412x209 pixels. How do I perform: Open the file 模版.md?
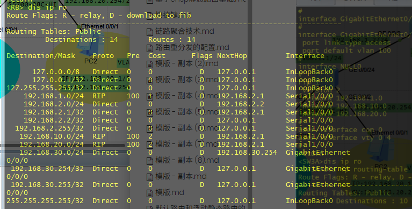pyautogui.click(x=170, y=192)
